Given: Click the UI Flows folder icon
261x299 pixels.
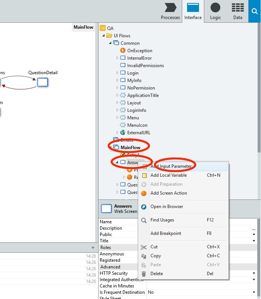Looking at the screenshot, I should (109, 36).
